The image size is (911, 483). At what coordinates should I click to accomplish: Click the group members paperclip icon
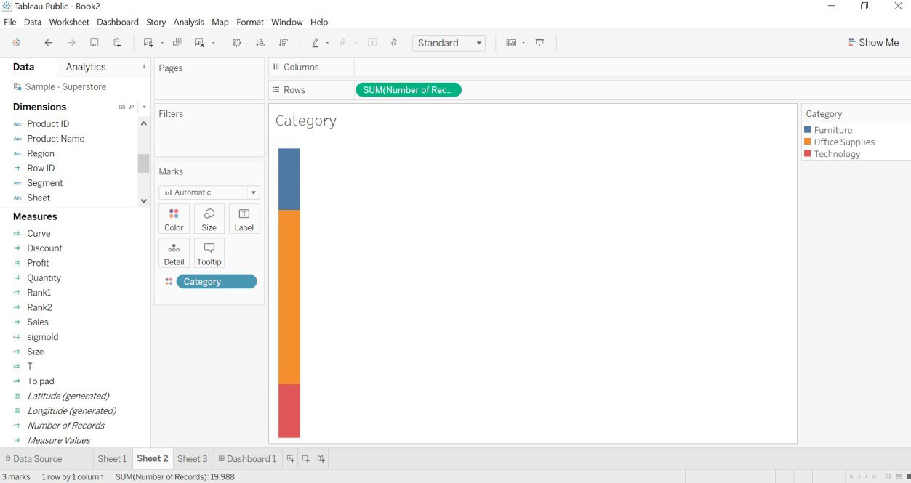[342, 43]
